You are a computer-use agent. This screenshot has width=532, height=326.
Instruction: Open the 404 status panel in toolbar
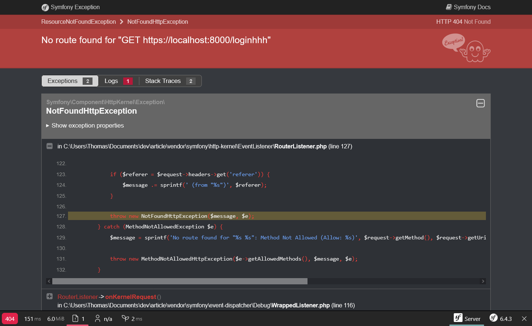point(10,319)
